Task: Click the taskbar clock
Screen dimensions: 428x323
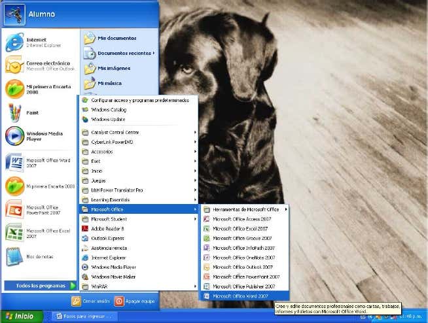Action: click(x=411, y=316)
